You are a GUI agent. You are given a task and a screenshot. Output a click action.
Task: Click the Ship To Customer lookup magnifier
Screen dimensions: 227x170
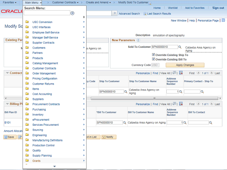(126, 92)
